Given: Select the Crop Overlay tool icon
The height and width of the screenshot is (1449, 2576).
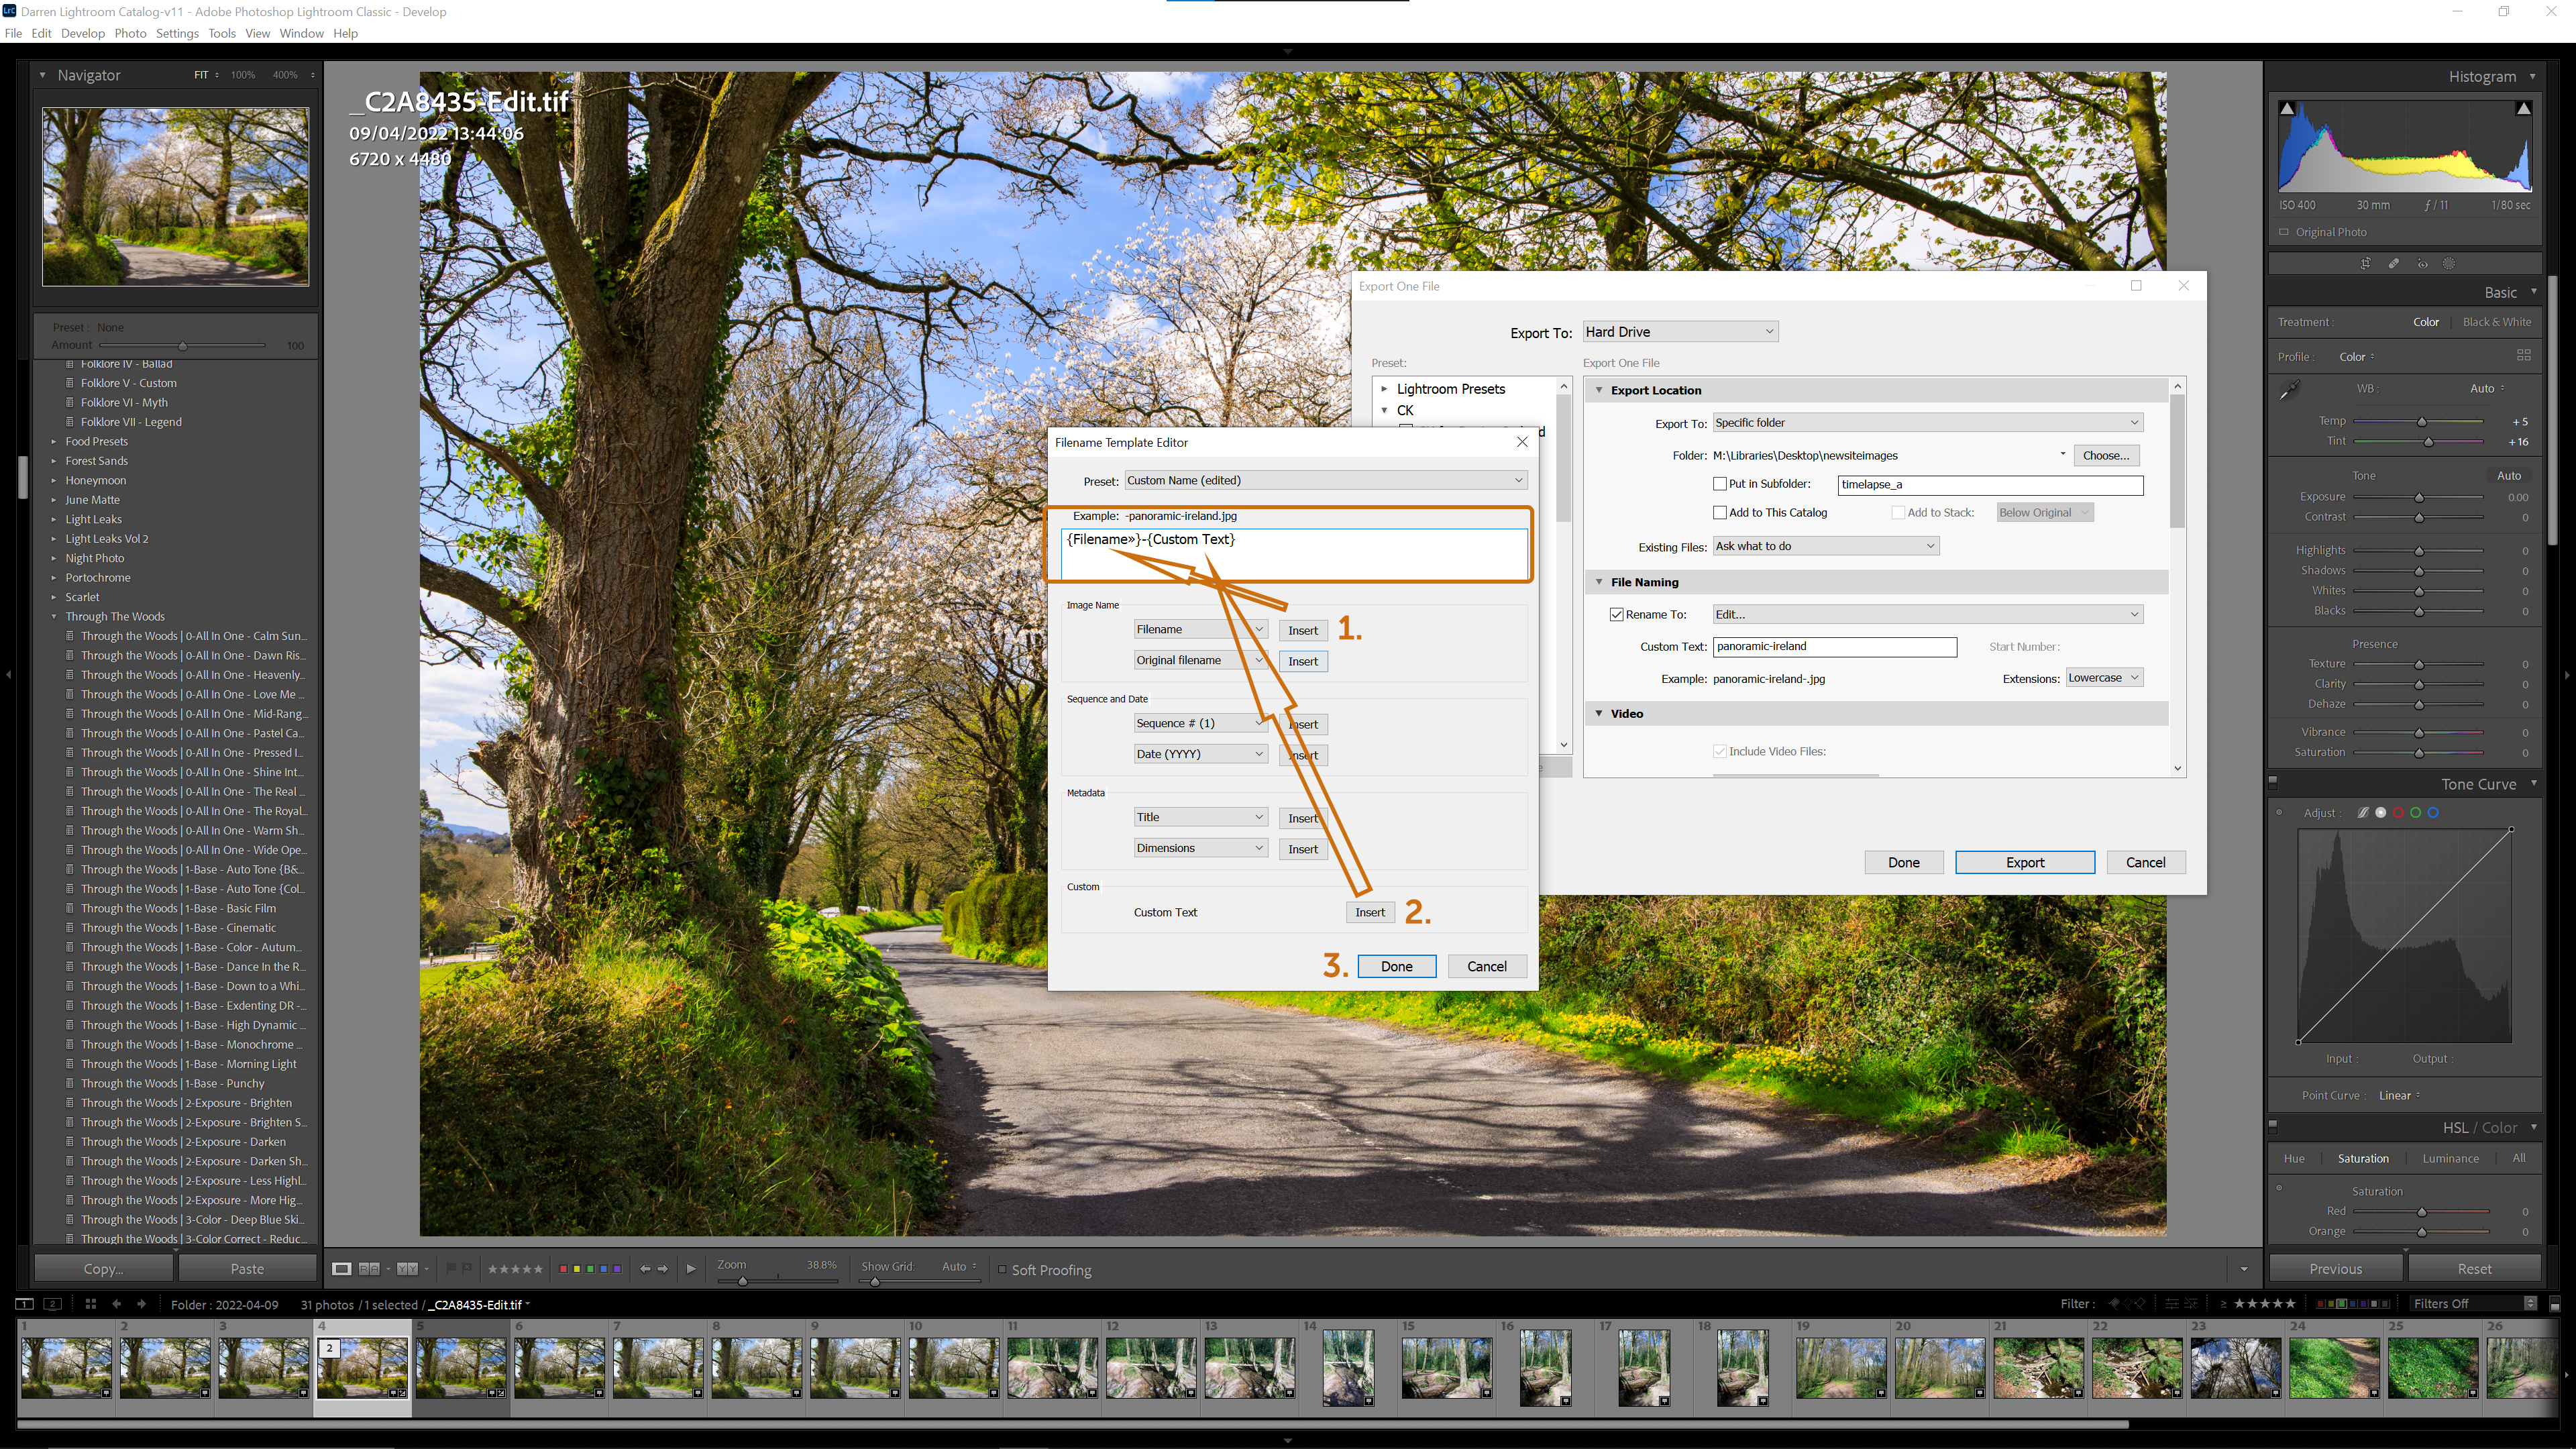Looking at the screenshot, I should 2365,264.
